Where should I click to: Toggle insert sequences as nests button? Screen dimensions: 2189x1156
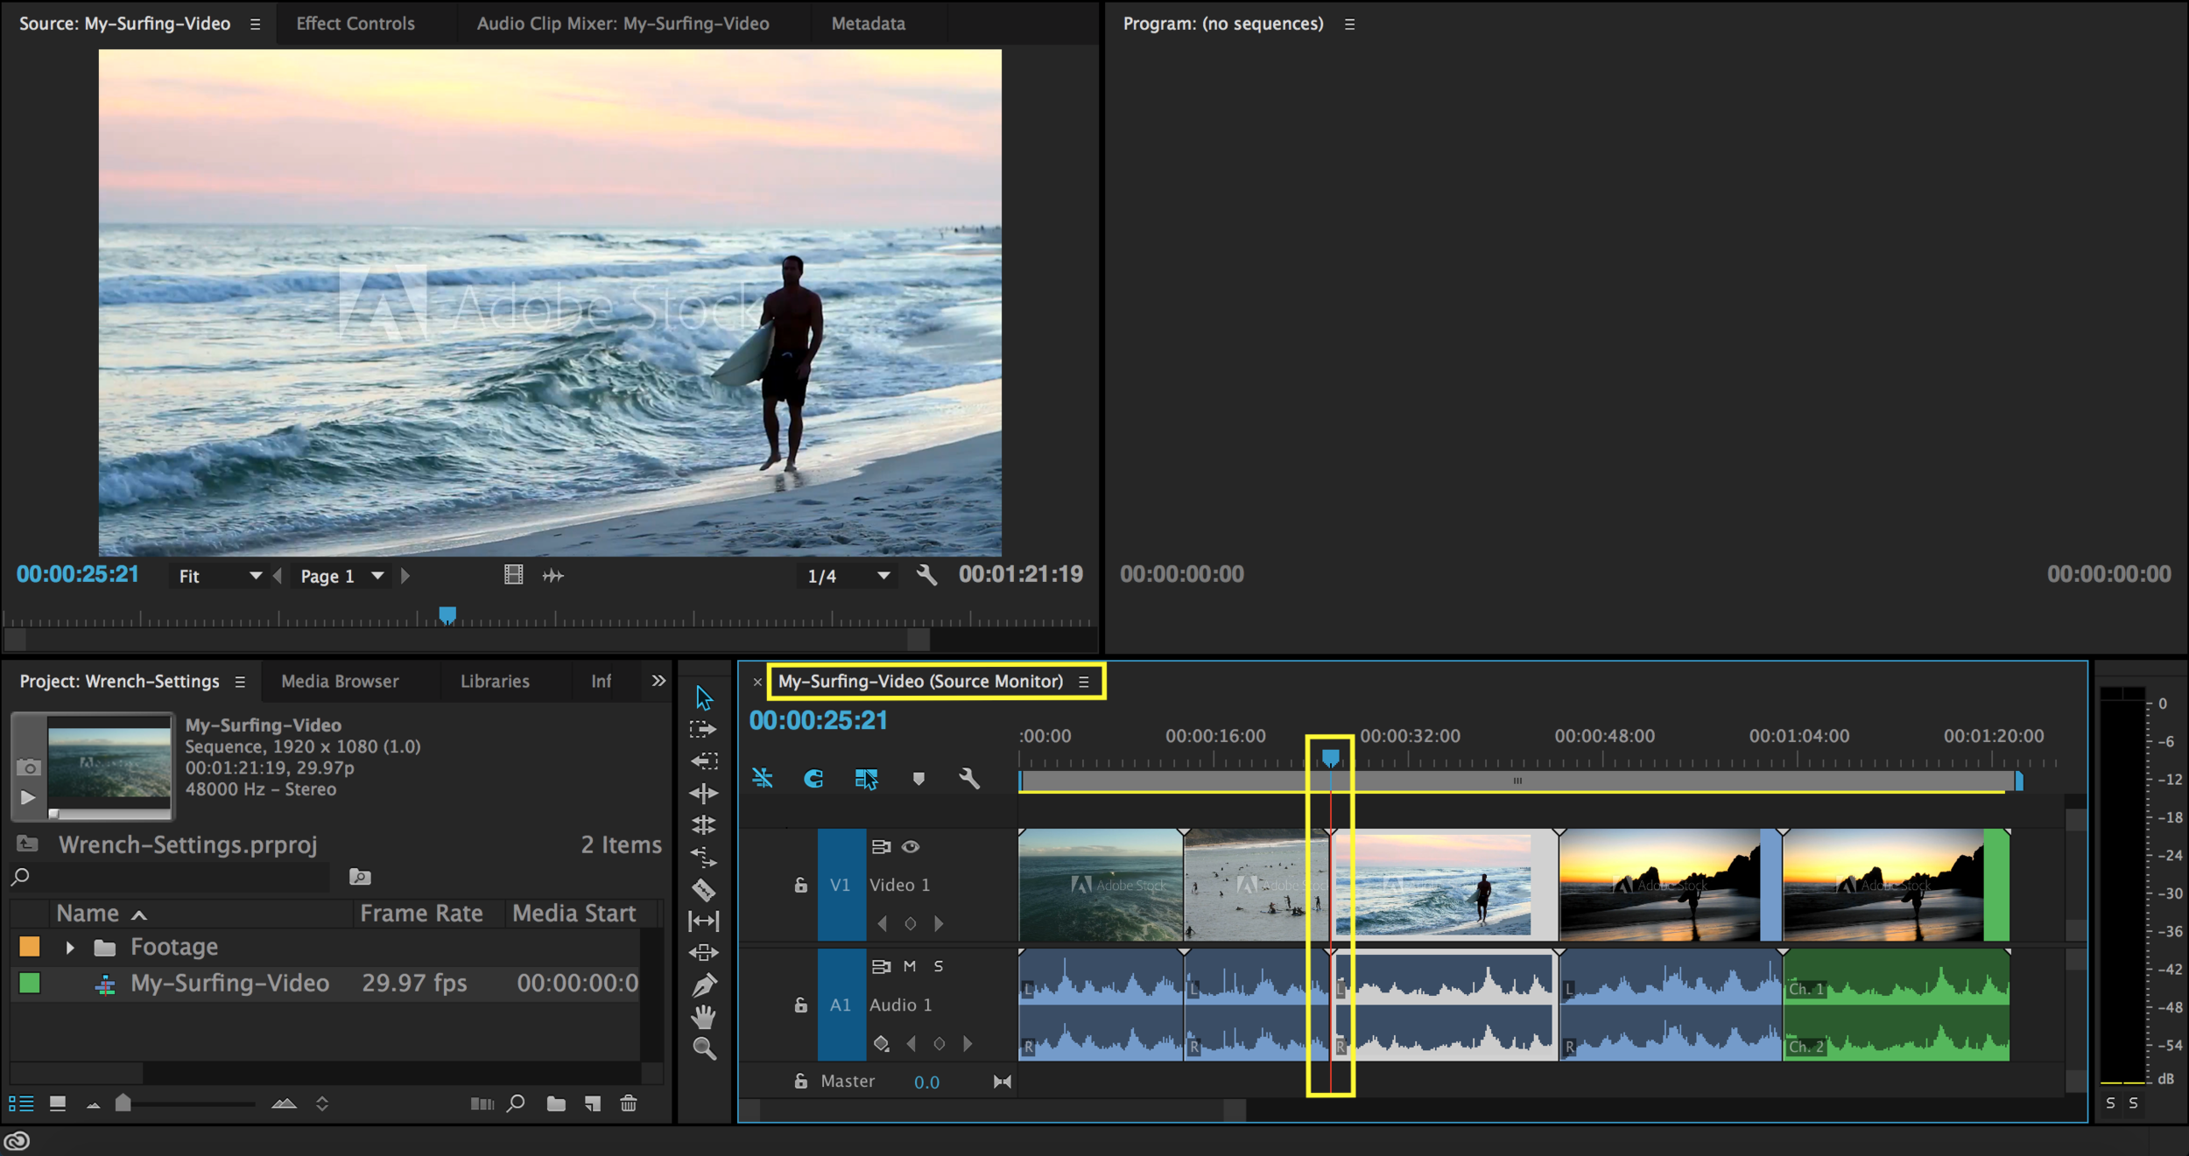(x=762, y=778)
